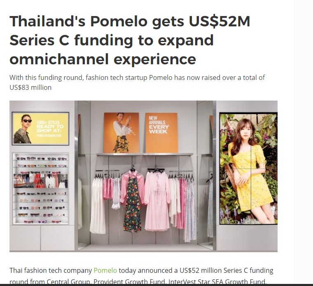313x286 pixels.
Task: Click the model wearing sunglasses in banner
Action: point(23,129)
